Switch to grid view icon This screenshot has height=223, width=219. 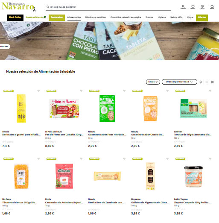point(207,82)
